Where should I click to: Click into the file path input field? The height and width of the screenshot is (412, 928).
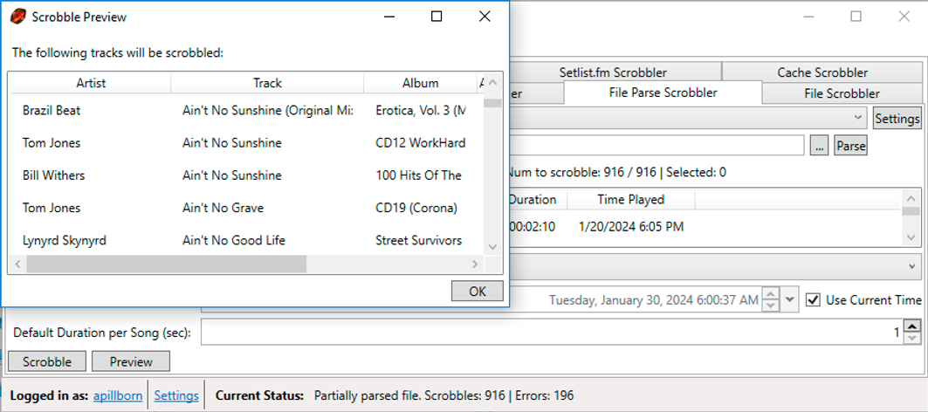[x=656, y=146]
